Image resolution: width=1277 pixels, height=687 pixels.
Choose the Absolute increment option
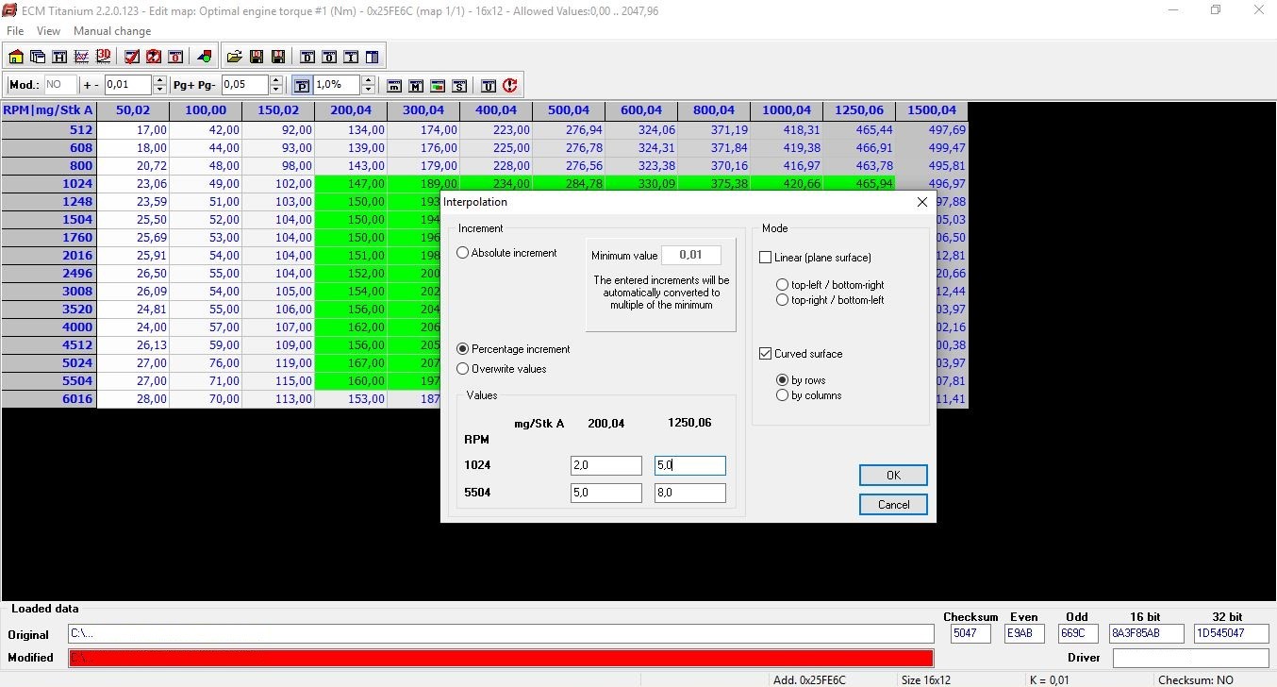tap(462, 252)
